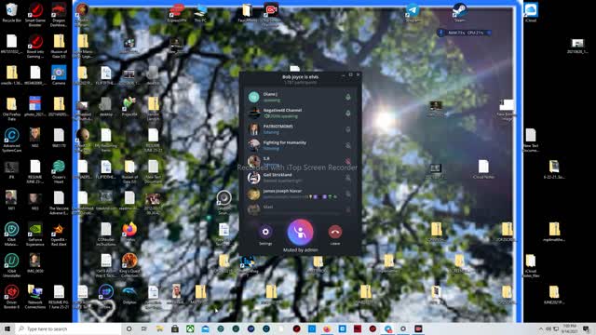
Task: Click Fighting for Humanity's muted microphone icon
Action: click(347, 145)
